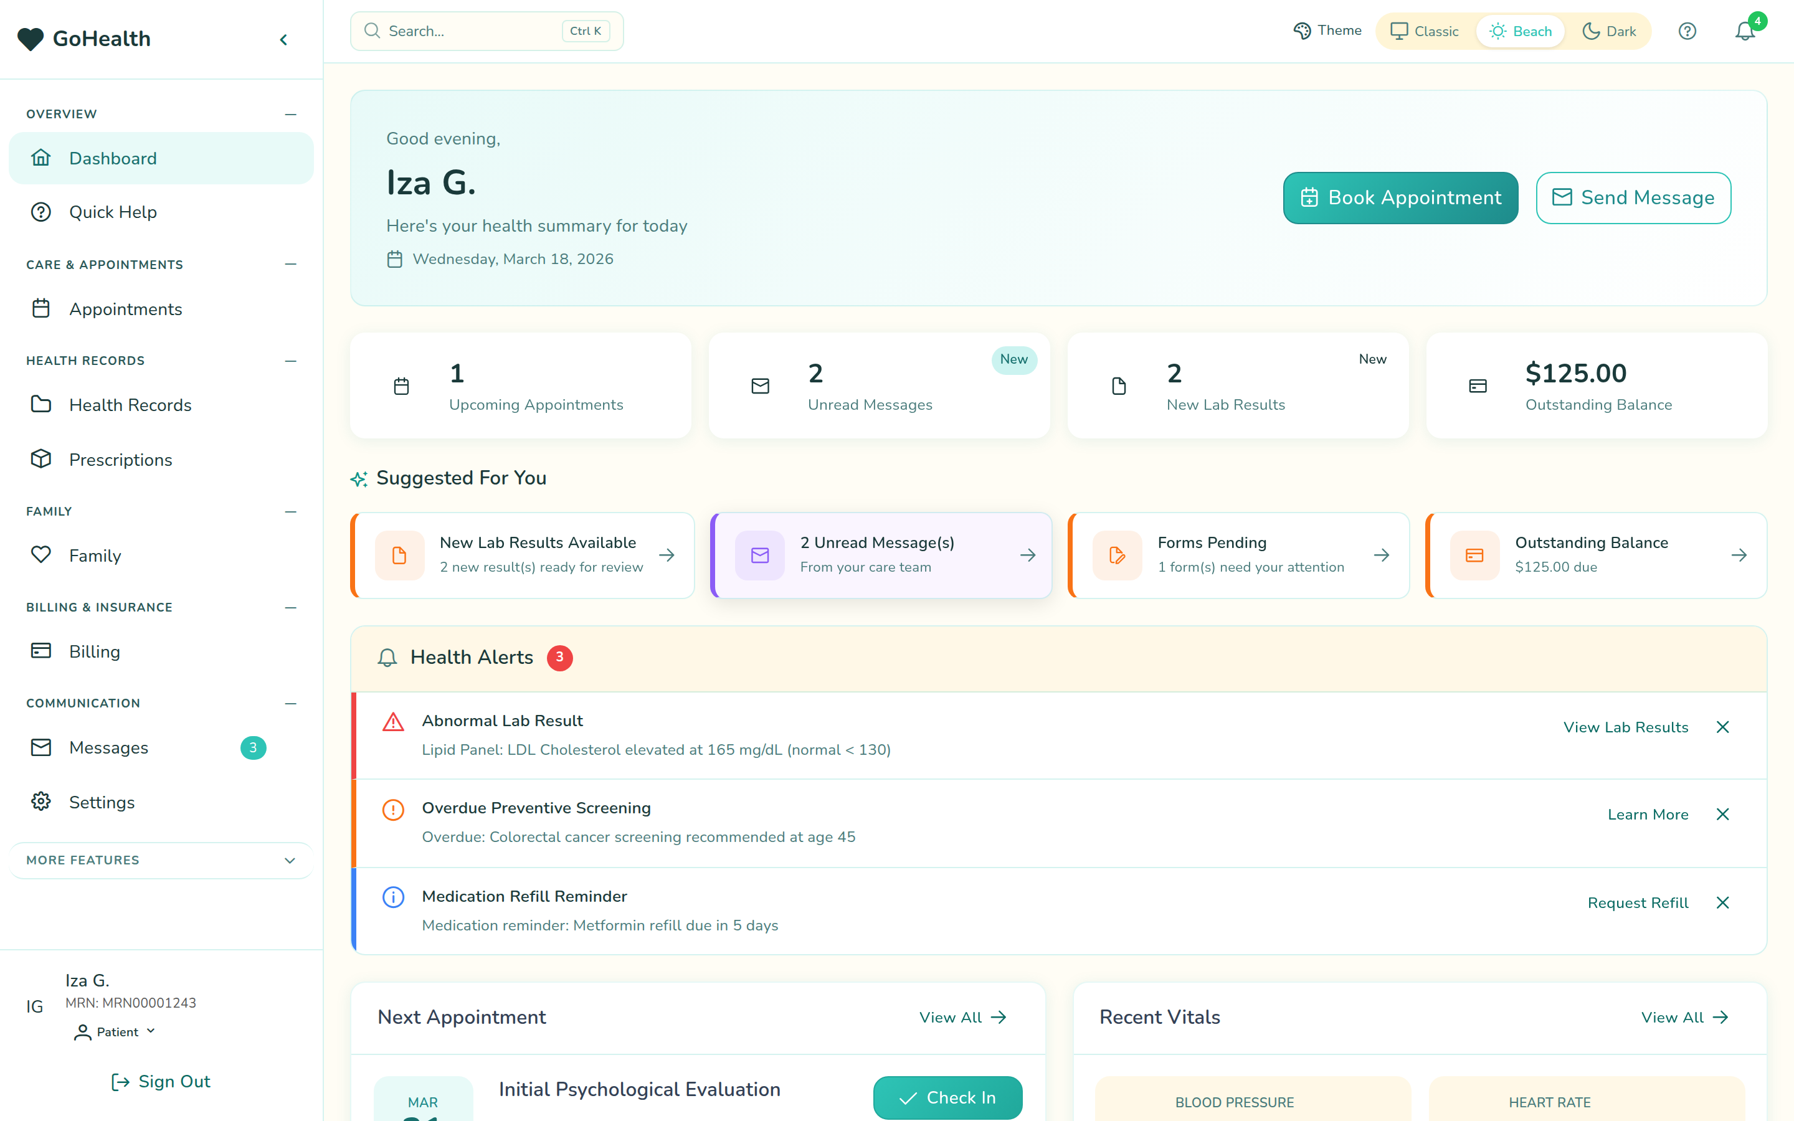Navigate to Billing in the sidebar

point(94,651)
